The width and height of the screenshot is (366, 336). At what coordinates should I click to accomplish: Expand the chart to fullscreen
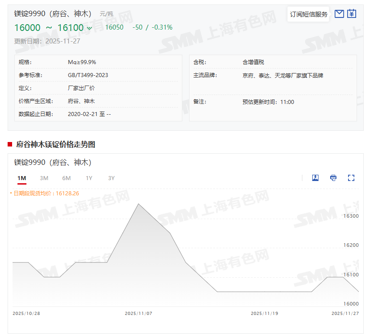(351, 178)
